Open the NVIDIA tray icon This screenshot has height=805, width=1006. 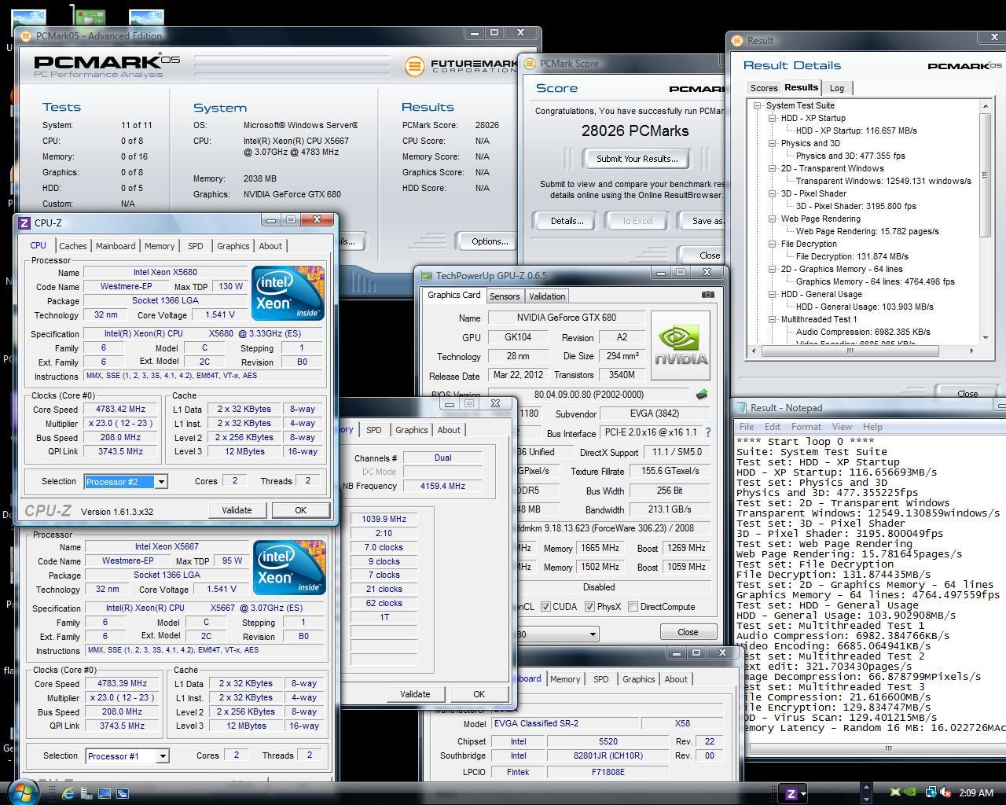909,792
